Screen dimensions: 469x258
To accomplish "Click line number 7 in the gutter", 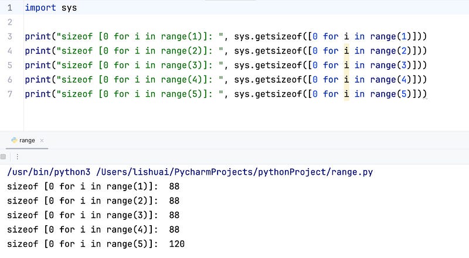I will (x=9, y=94).
